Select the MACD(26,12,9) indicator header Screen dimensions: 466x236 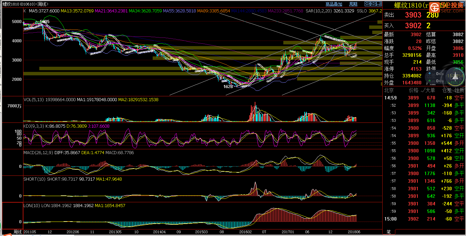(38, 152)
